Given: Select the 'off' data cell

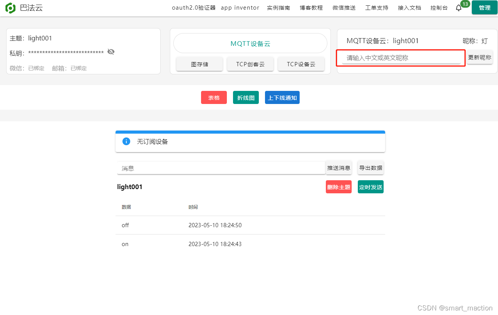Looking at the screenshot, I should (125, 225).
